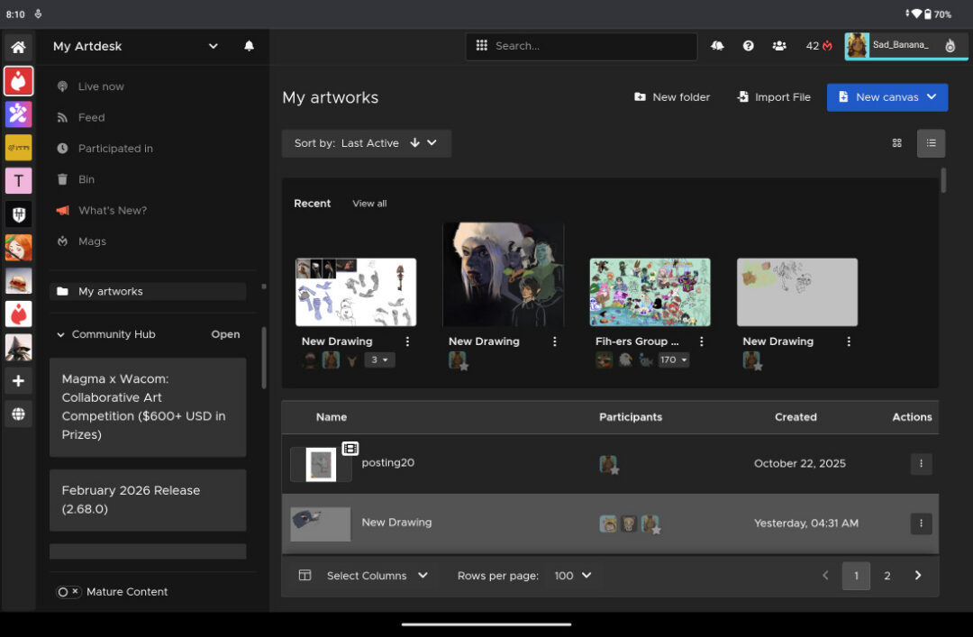973x637 pixels.
Task: Open Rows per page 100 dropdown
Action: [x=572, y=576]
